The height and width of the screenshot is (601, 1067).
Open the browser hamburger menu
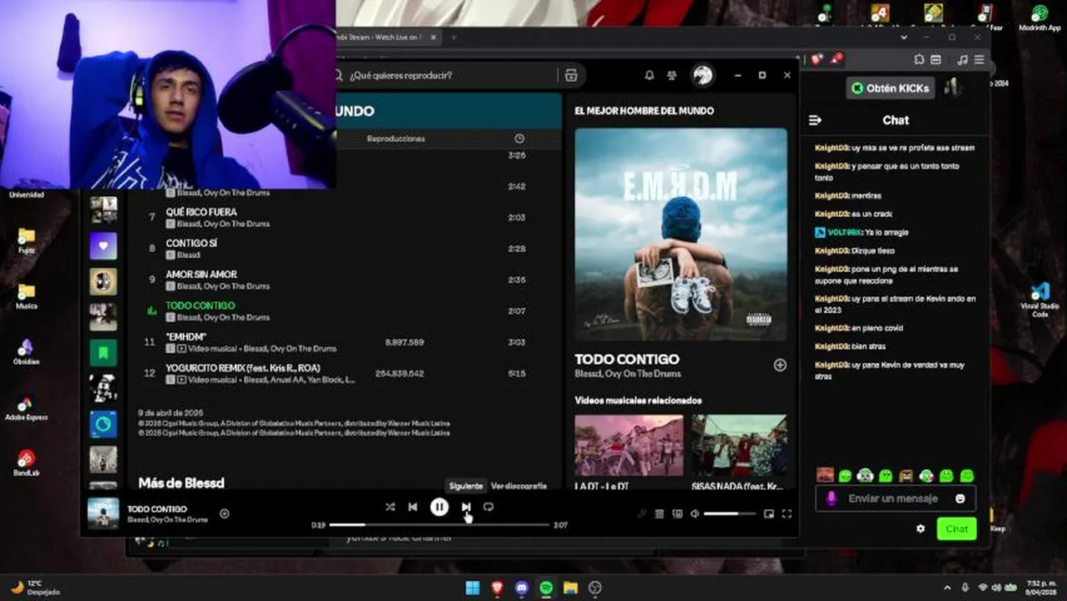tap(979, 59)
